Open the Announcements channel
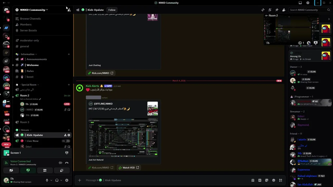 pyautogui.click(x=36, y=59)
